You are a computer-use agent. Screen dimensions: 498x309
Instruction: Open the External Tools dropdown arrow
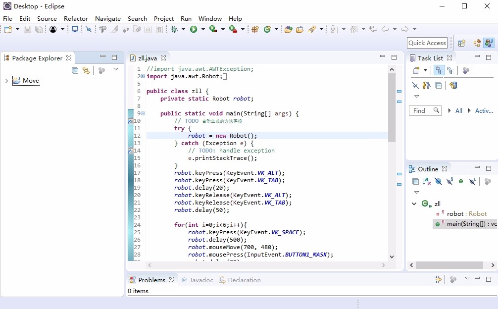click(x=243, y=29)
